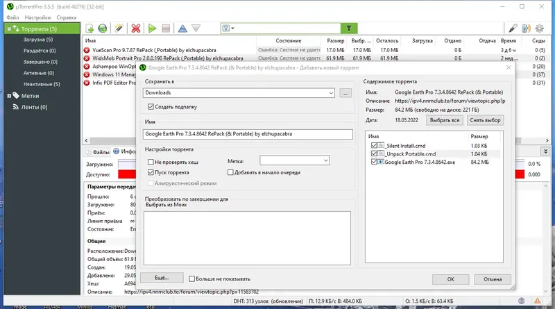Click the green search filter button
Viewport: 555px width, 309px height.
[x=349, y=28]
